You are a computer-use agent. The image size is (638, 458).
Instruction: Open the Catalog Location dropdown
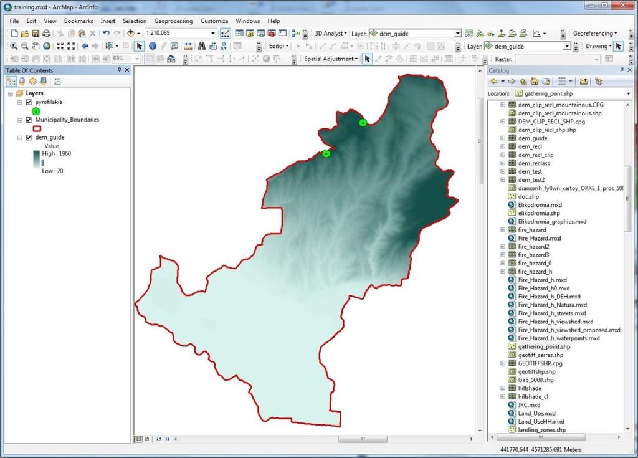tap(628, 93)
